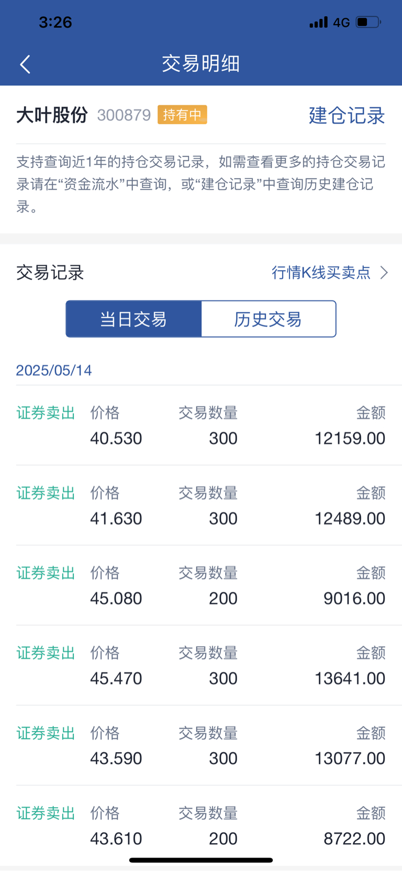
Task: Open the sell record with amount 12489.00
Action: pyautogui.click(x=201, y=505)
